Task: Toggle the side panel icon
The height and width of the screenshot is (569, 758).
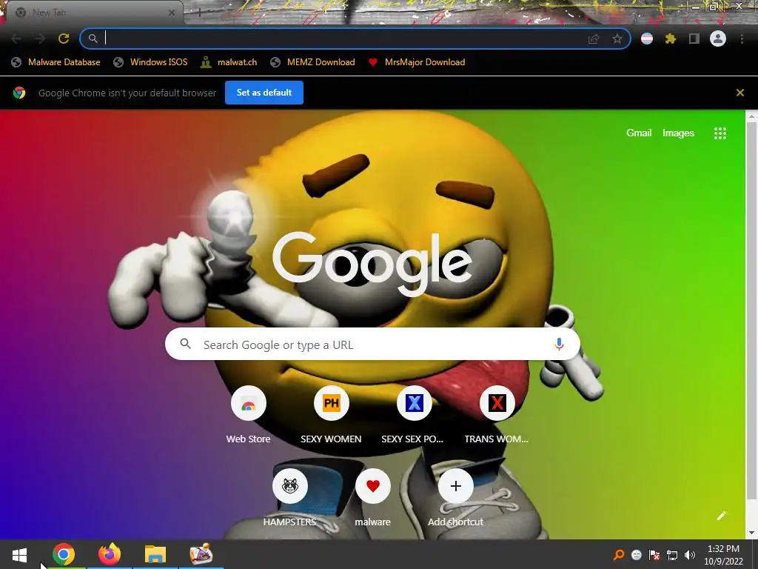Action: click(x=694, y=39)
